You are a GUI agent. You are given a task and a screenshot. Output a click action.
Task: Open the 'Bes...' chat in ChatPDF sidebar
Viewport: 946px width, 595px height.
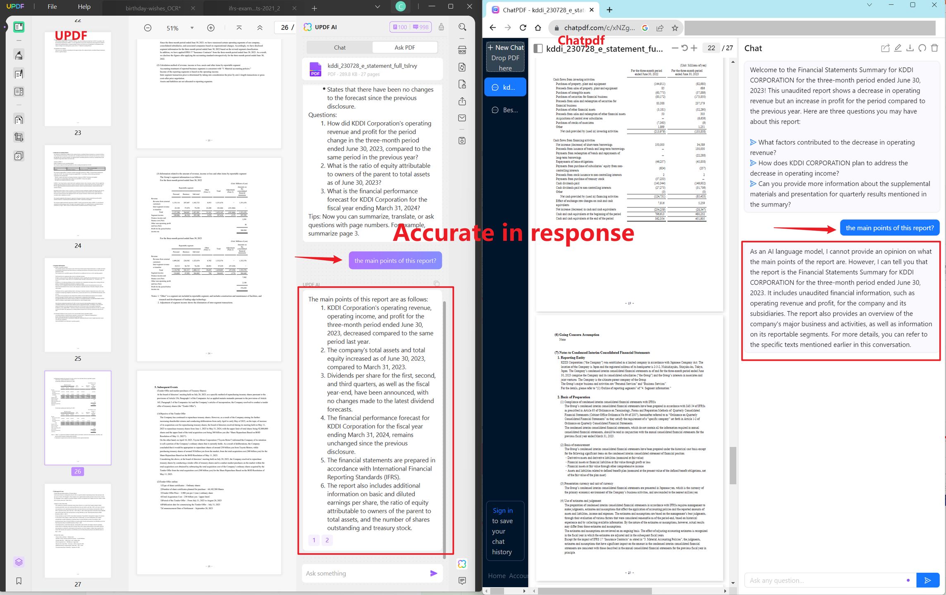505,110
